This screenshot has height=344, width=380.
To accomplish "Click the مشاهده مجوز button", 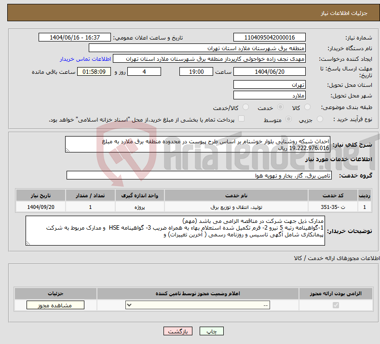I will pyautogui.click(x=55, y=305).
